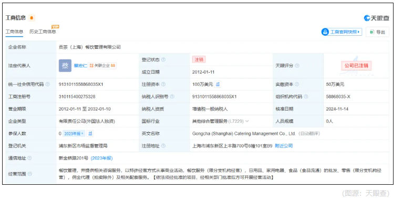Click the VIP badge above 历史工商信息
This screenshot has height=199, width=403.
55,26
